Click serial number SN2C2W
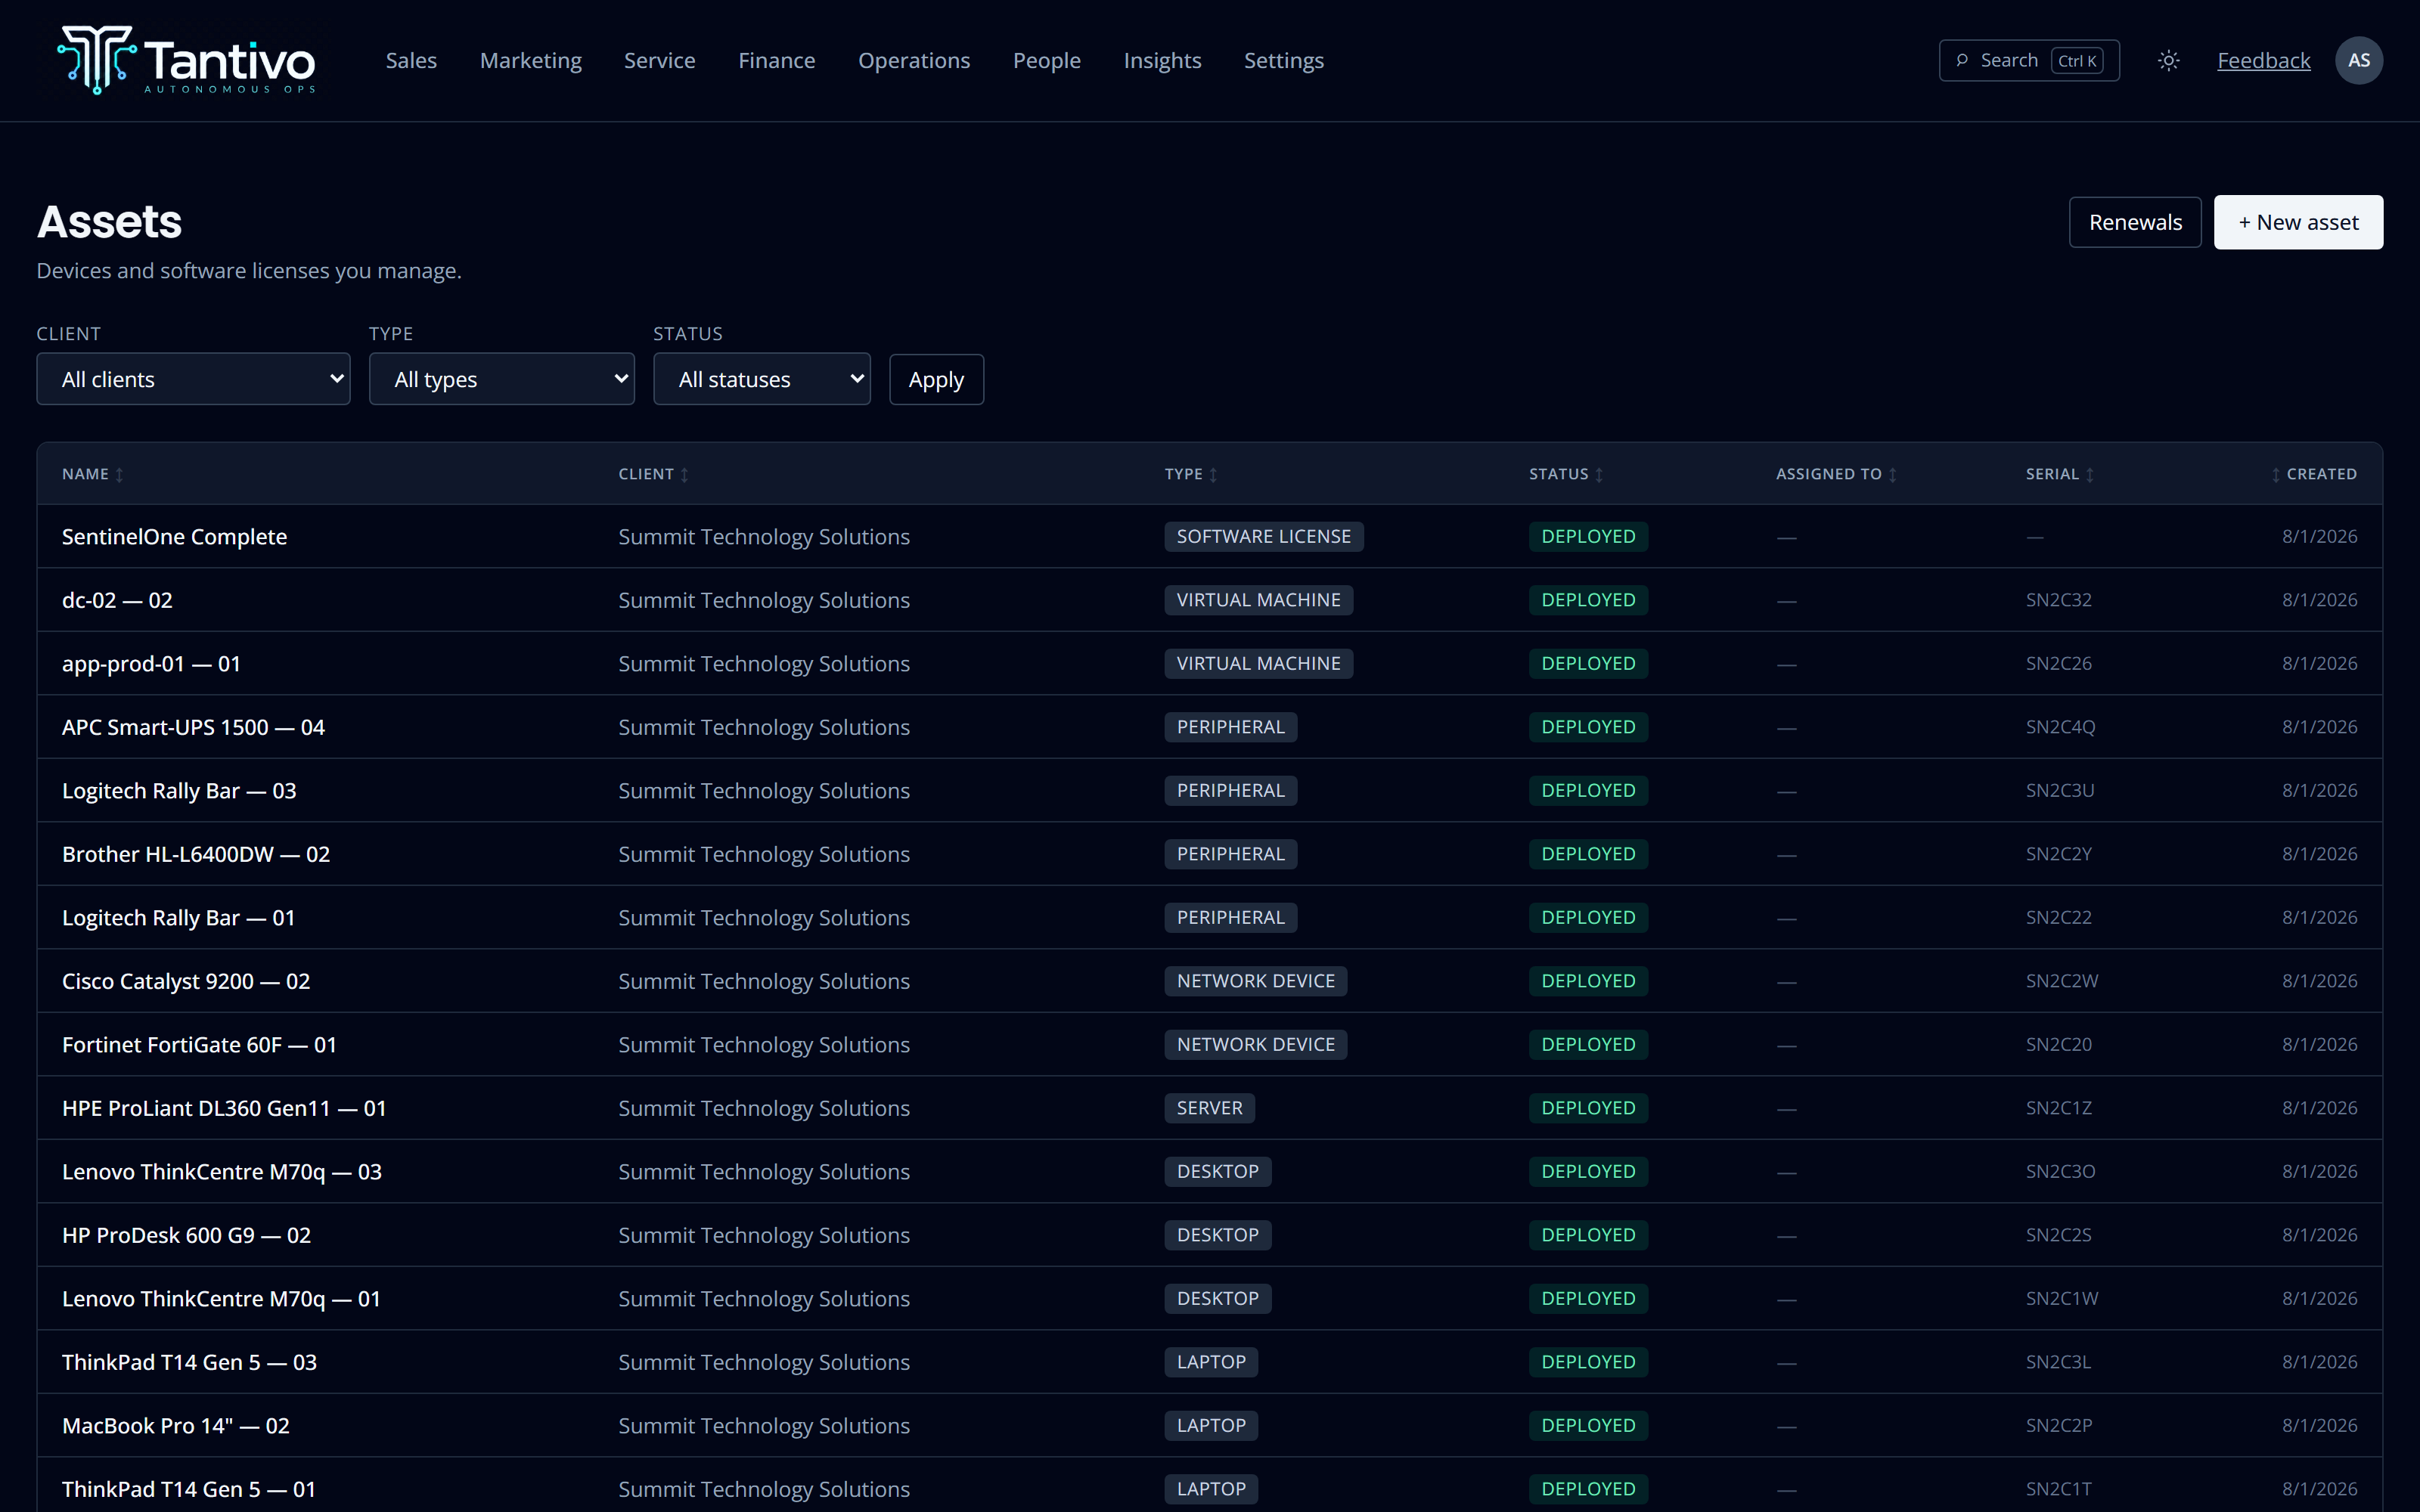This screenshot has height=1512, width=2420. pos(2062,981)
